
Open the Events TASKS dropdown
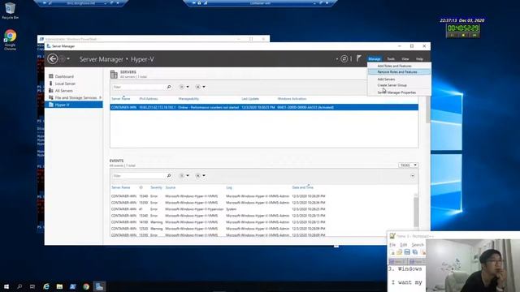(408, 165)
